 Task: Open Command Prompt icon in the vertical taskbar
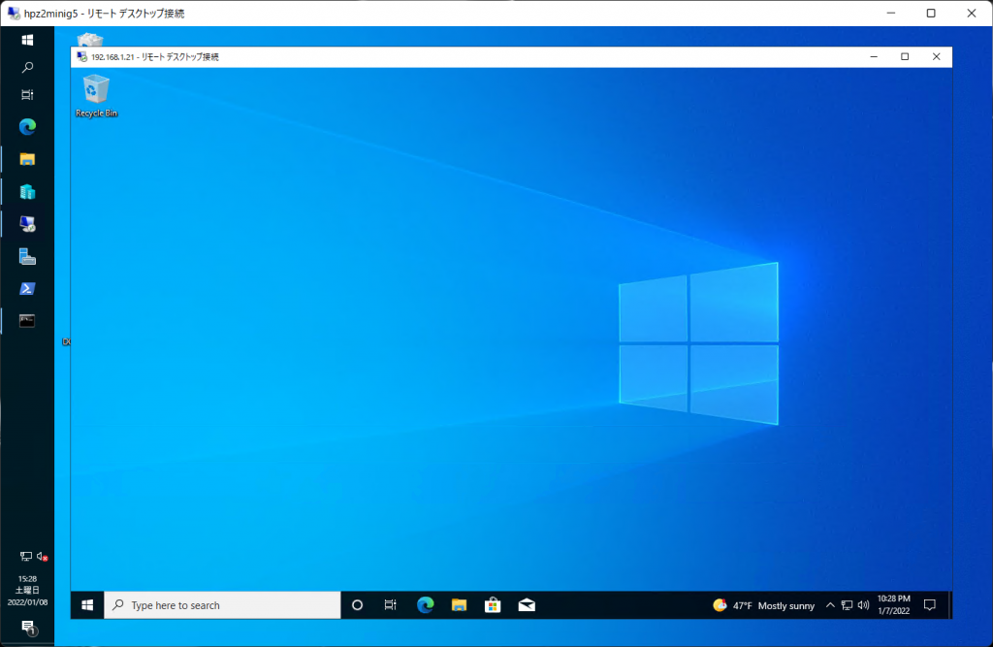pyautogui.click(x=27, y=321)
